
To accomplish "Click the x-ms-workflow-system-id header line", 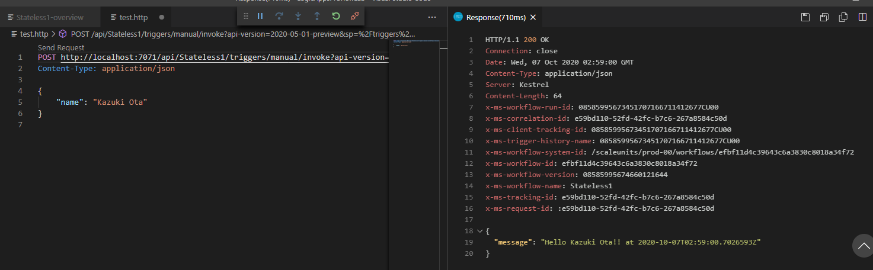I will 670,152.
